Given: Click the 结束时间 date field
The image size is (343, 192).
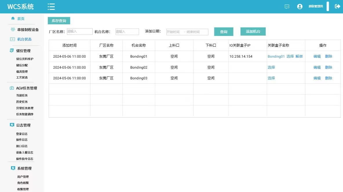Looking at the screenshot, I should 193,32.
